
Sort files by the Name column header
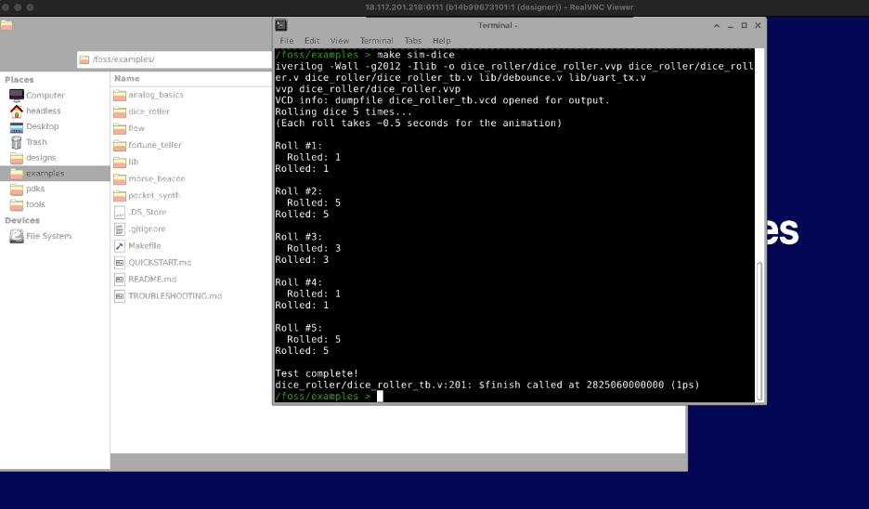(127, 79)
